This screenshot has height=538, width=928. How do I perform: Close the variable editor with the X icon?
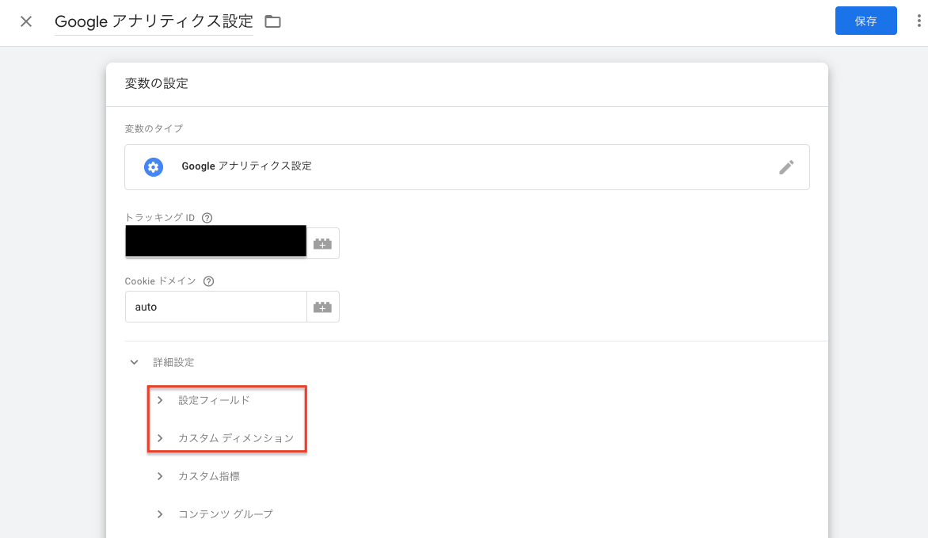point(26,22)
